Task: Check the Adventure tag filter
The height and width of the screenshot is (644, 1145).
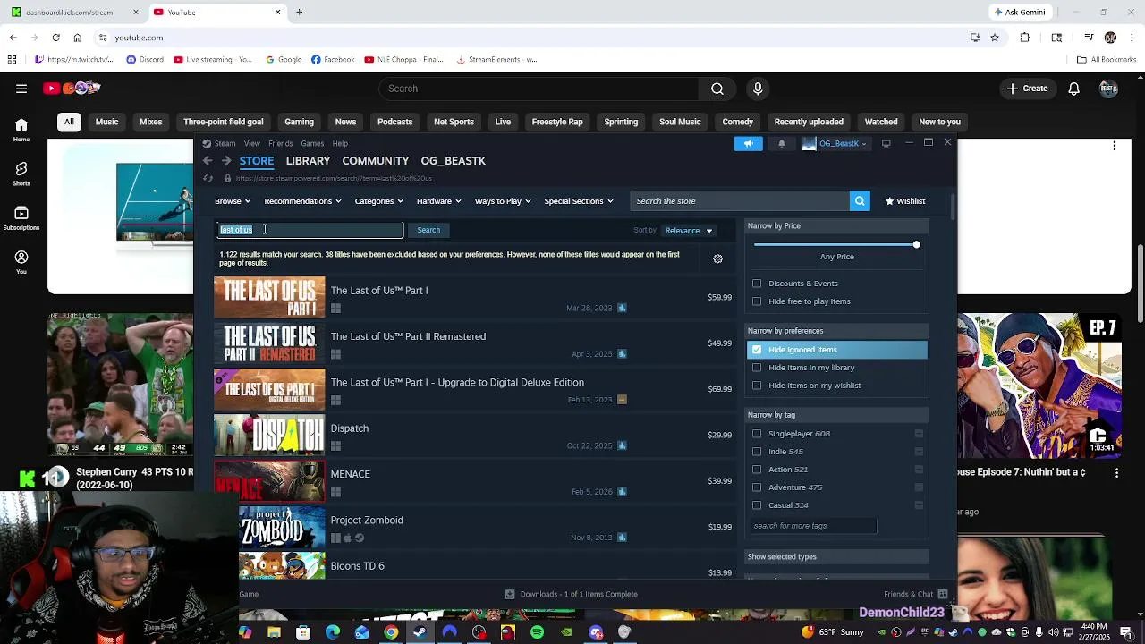Action: 757,487
